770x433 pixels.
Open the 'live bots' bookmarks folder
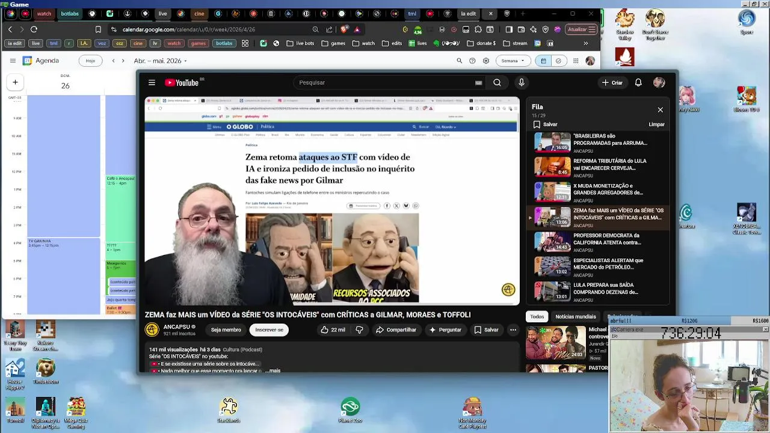tap(301, 43)
